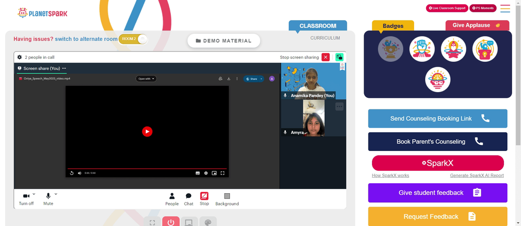
Task: Click the red Stop screen sharing icon
Action: click(326, 57)
